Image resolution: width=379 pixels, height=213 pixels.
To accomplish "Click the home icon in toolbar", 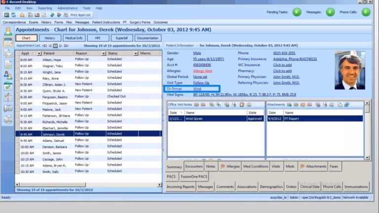I will pyautogui.click(x=22, y=15).
